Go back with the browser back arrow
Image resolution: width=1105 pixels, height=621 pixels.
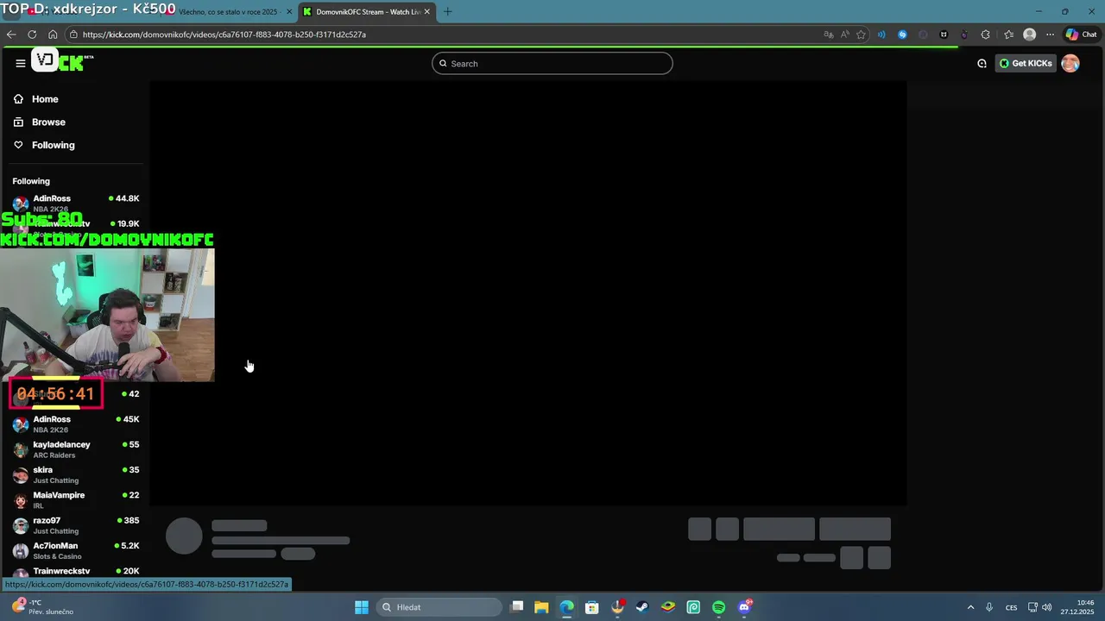click(x=11, y=34)
